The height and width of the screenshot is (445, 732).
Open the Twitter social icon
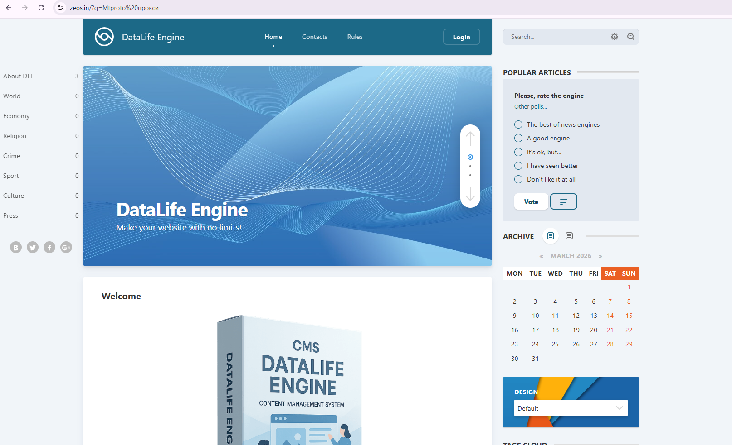coord(33,247)
